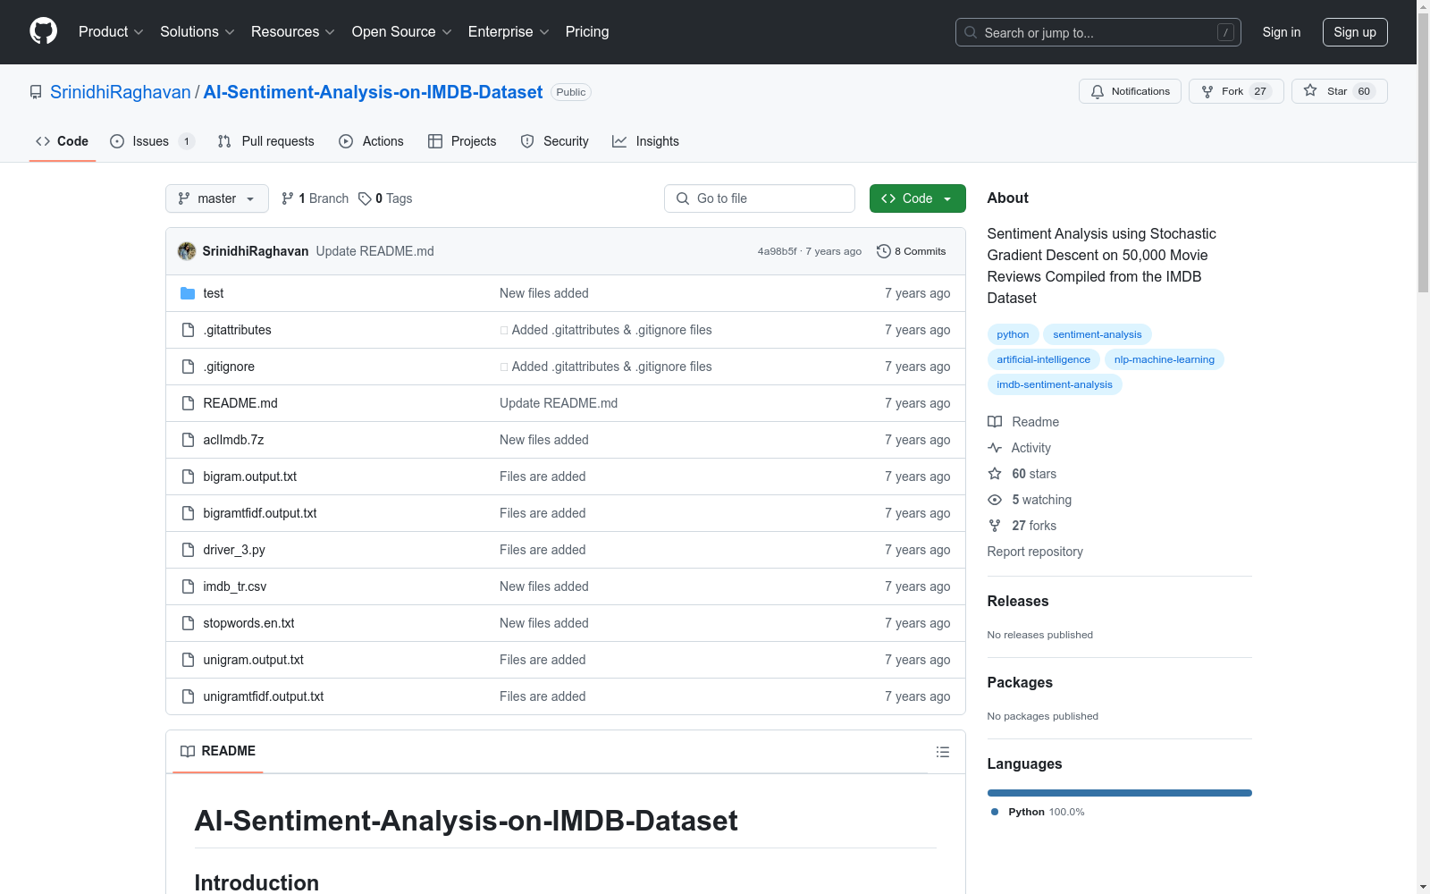This screenshot has height=894, width=1430.
Task: Fork this repository
Action: coord(1236,91)
